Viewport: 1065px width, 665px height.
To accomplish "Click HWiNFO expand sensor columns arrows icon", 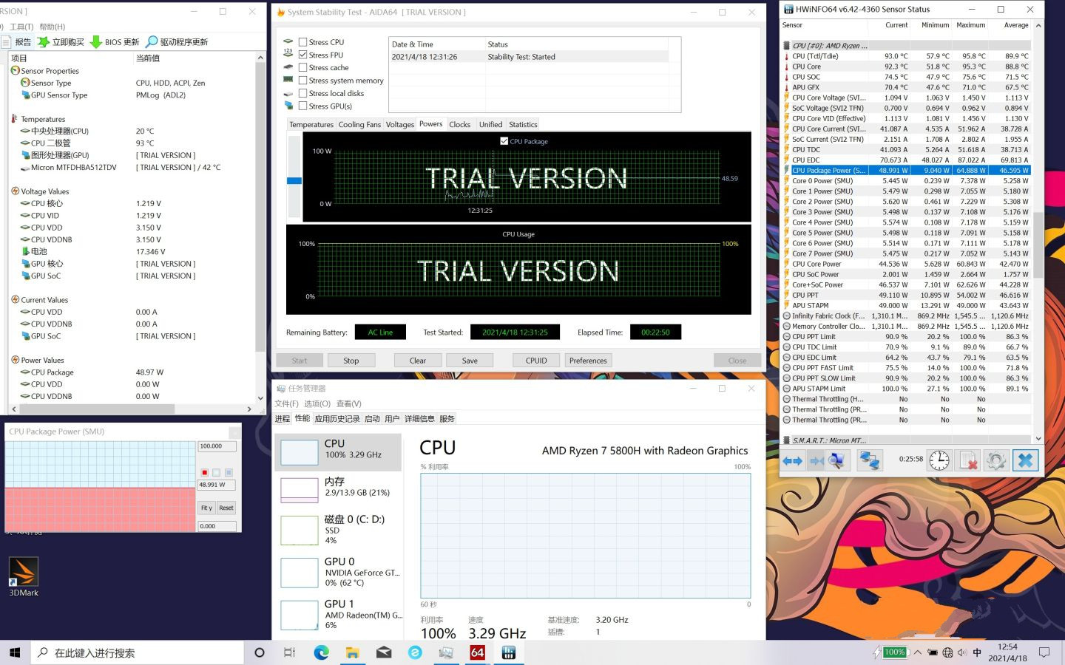I will 793,460.
